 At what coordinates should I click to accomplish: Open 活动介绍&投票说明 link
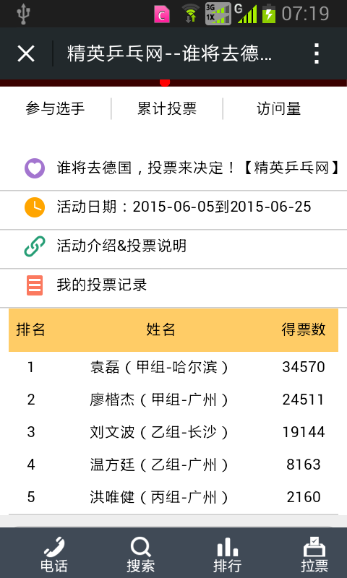121,246
